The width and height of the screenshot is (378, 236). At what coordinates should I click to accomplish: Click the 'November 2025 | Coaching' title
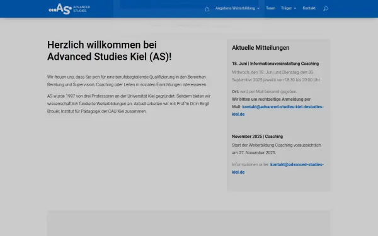coord(257,137)
